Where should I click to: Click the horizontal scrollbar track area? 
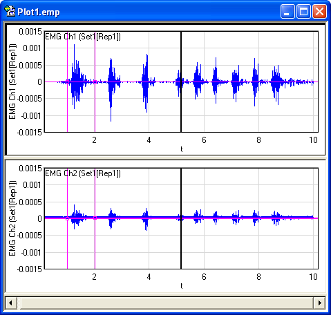(167, 303)
